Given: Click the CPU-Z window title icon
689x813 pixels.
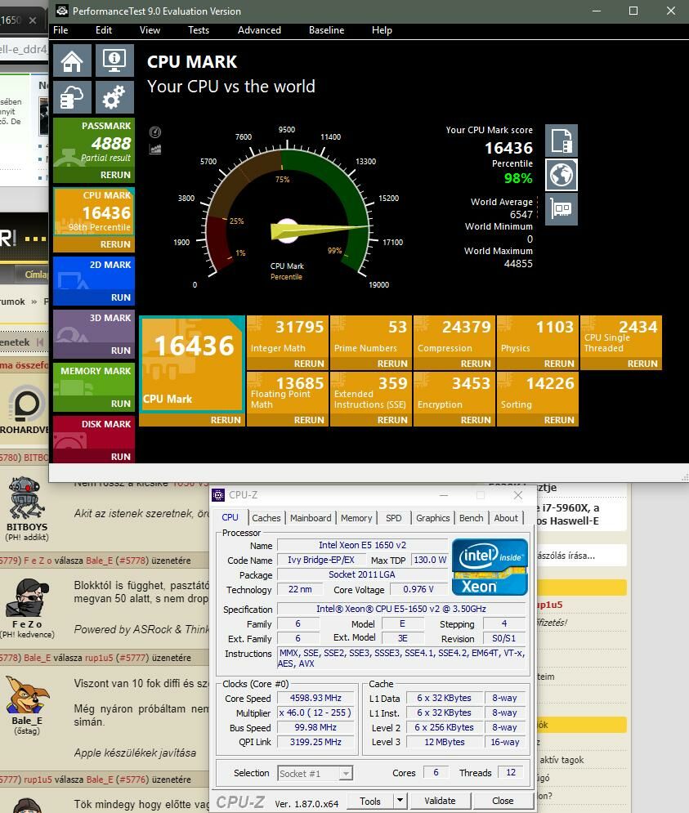Looking at the screenshot, I should 218,495.
